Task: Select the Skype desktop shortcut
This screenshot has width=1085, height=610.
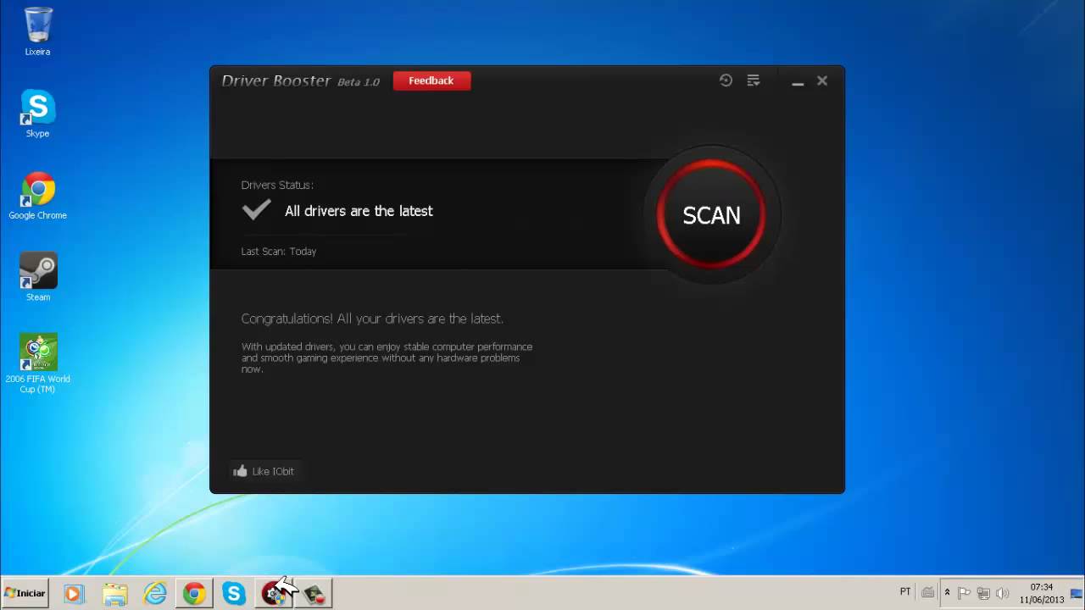Action: coord(37,114)
